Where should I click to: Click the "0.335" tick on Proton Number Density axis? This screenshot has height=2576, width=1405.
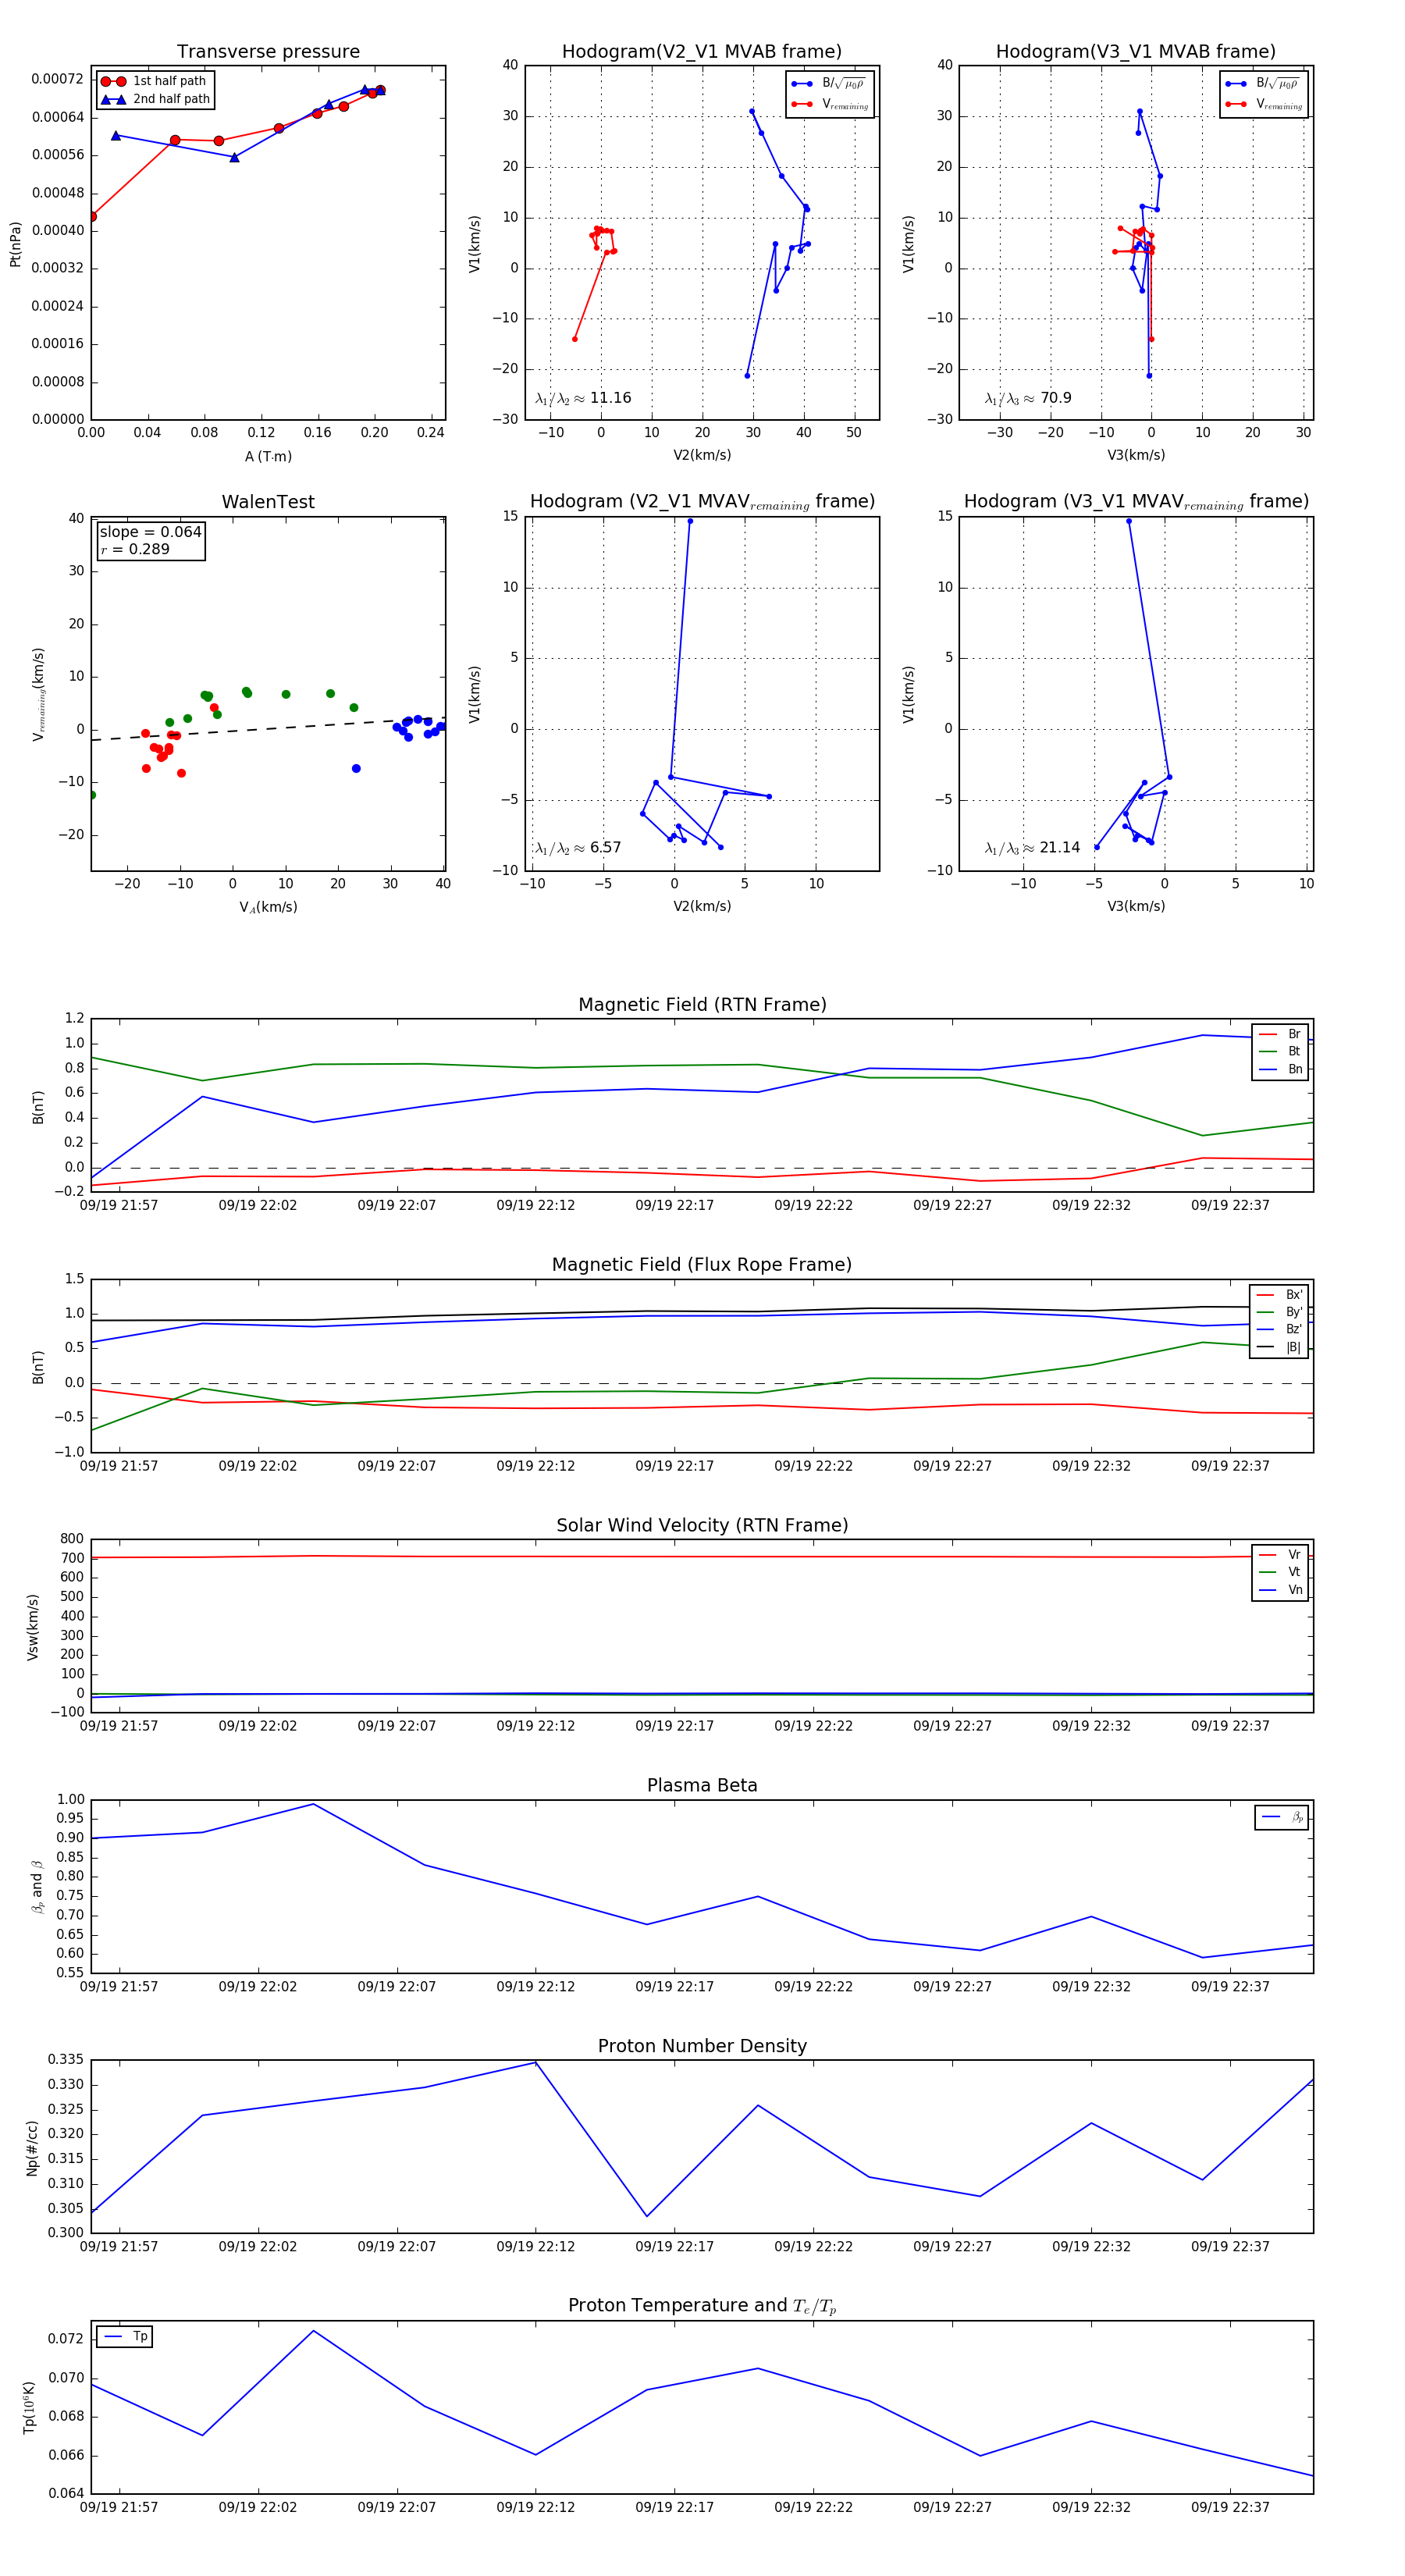tap(66, 2059)
